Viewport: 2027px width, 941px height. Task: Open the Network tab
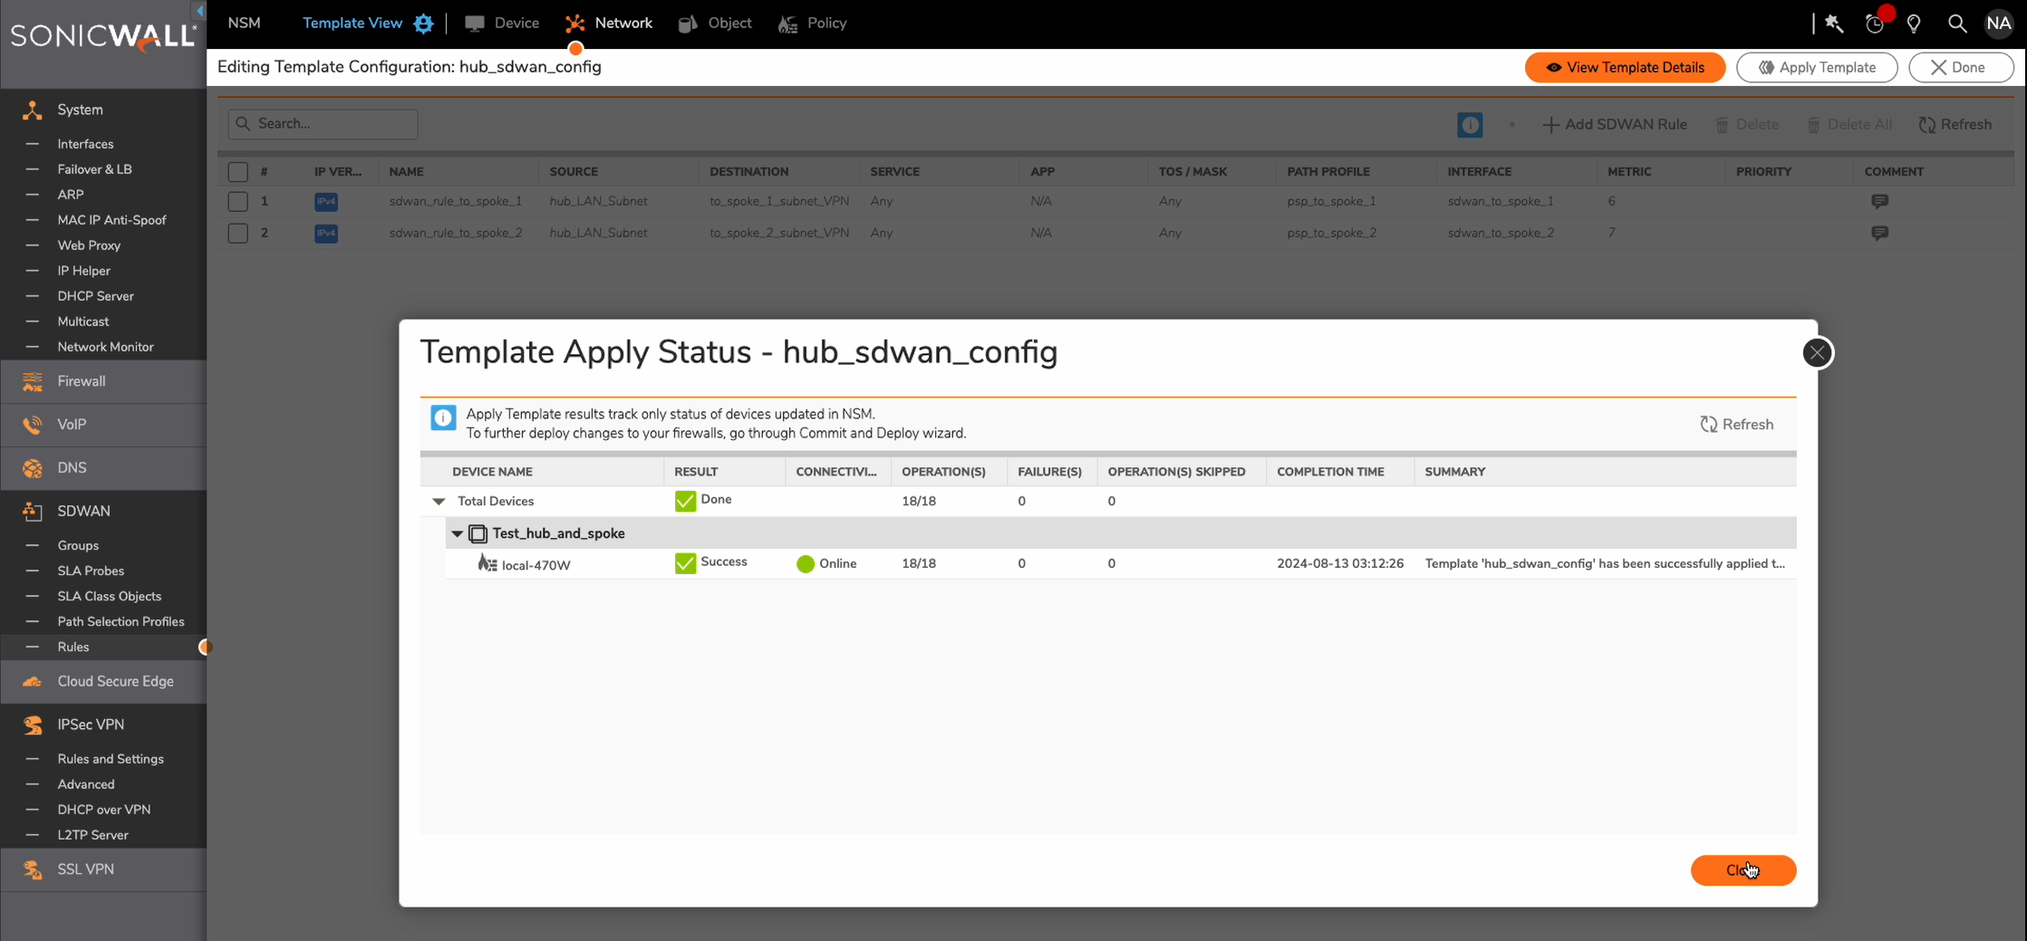[x=608, y=24]
